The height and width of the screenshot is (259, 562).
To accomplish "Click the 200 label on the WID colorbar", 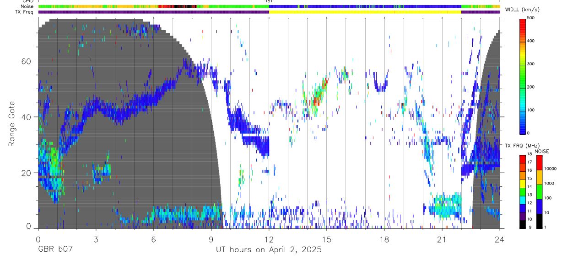I will (531, 87).
